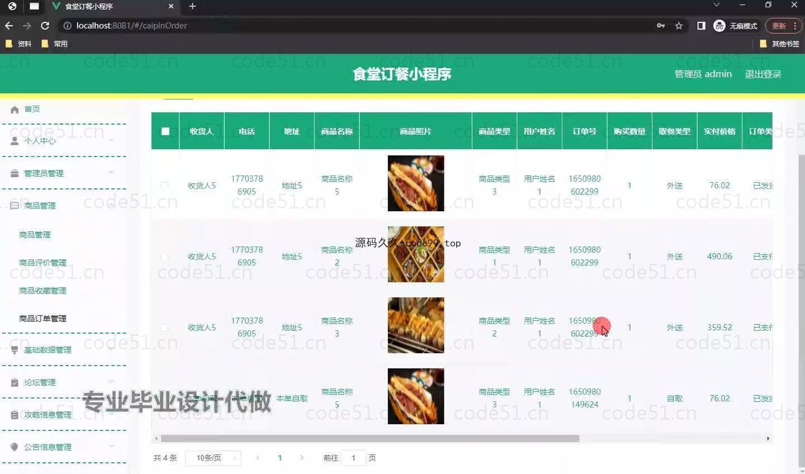Click the 公告信息管理 bulb icon
This screenshot has height=474, width=805.
[15, 447]
